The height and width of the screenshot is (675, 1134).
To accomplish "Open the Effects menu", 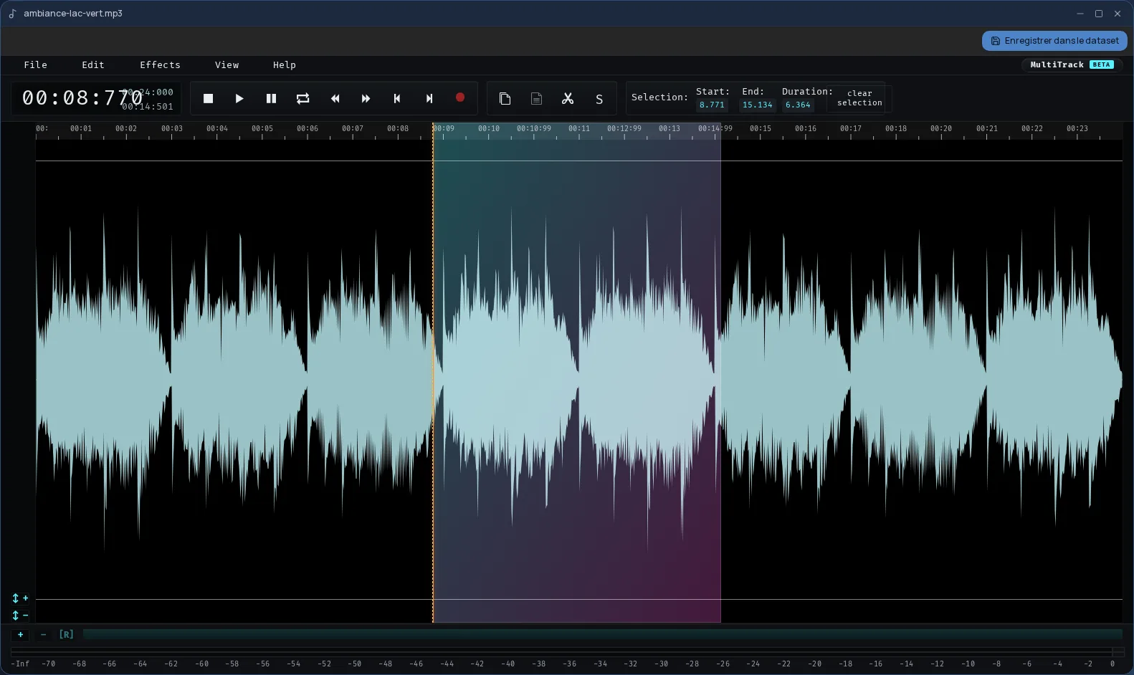I will 160,64.
